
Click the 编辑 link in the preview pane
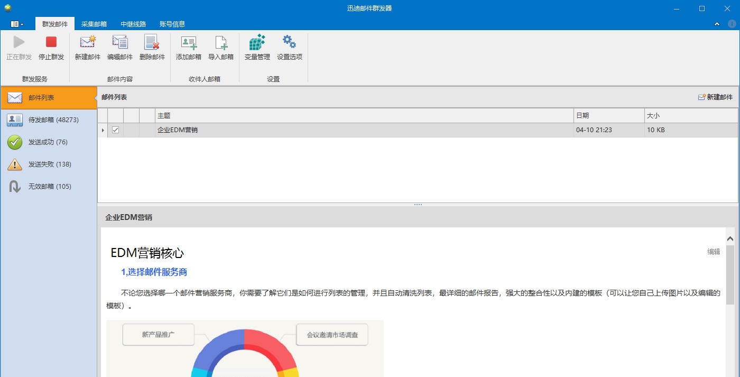[715, 252]
